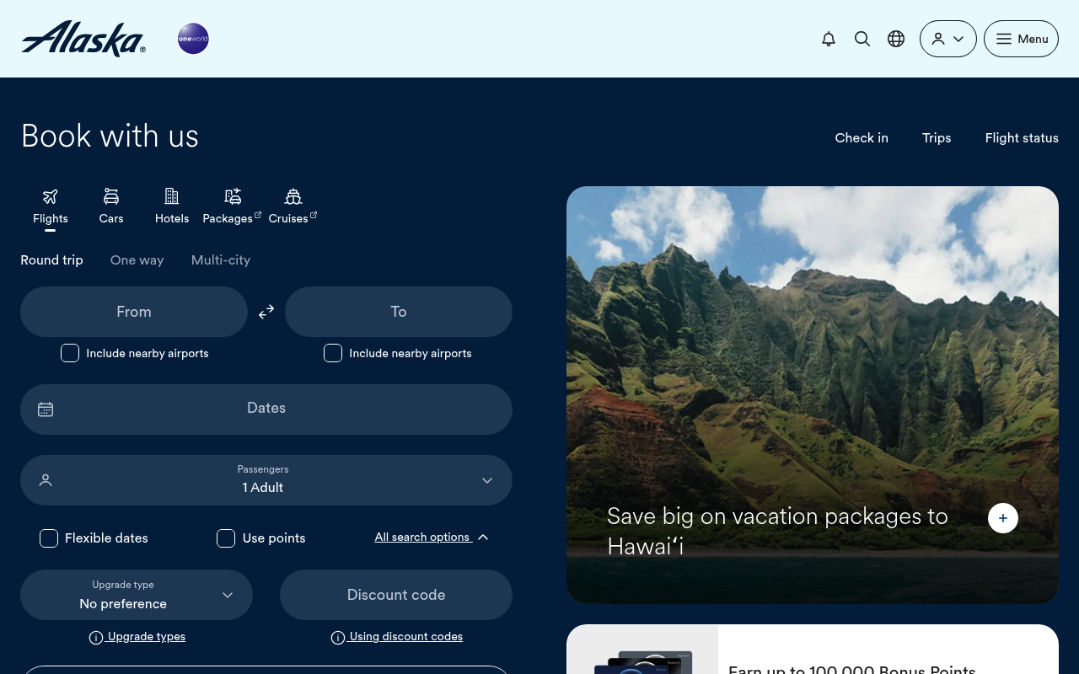Click the info icon beside Upgrade types
The width and height of the screenshot is (1079, 674).
(x=96, y=638)
